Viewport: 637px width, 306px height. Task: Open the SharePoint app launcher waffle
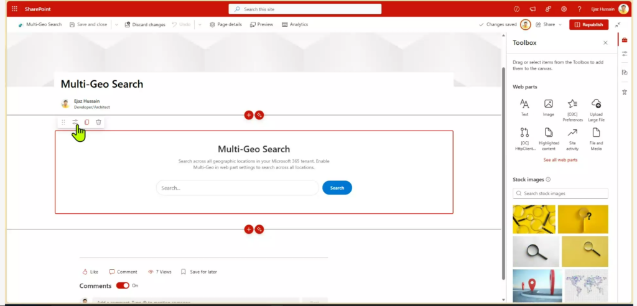tap(14, 9)
